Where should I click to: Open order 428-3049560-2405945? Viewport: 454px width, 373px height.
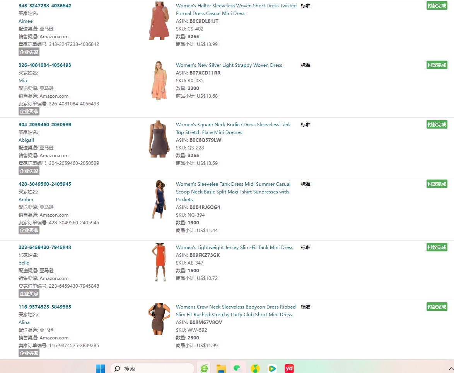(x=45, y=184)
